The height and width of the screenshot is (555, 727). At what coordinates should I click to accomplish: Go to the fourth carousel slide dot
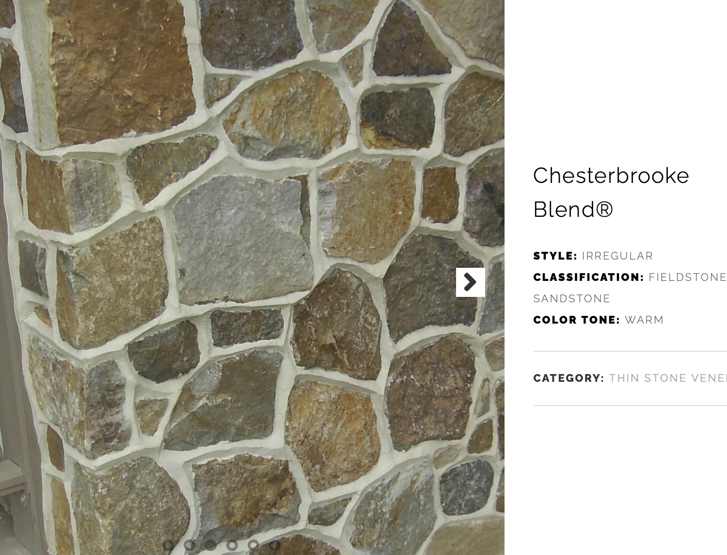point(232,545)
